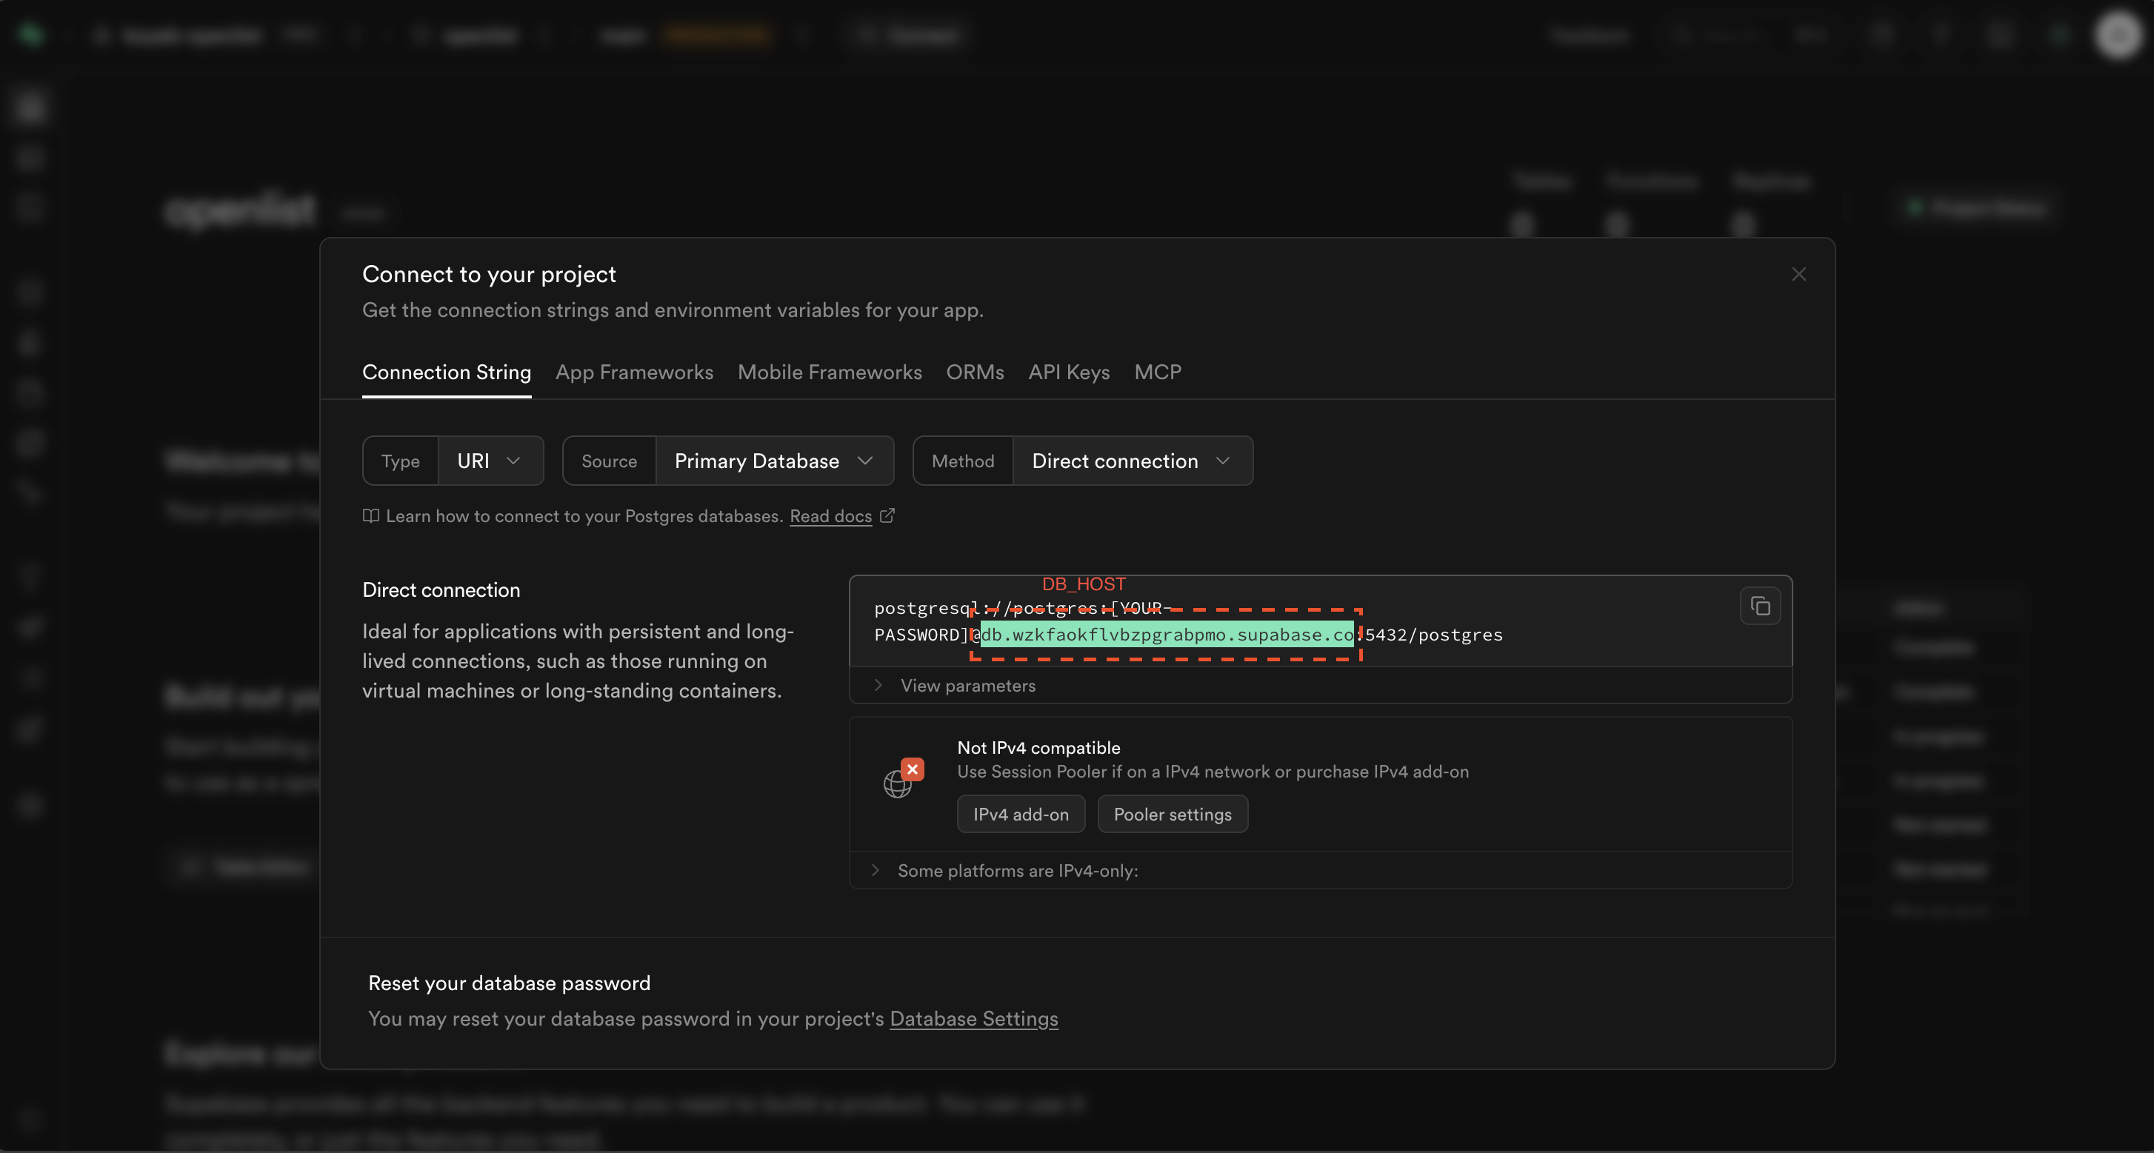Switch to the App Frameworks tab
The width and height of the screenshot is (2154, 1153).
pos(634,372)
